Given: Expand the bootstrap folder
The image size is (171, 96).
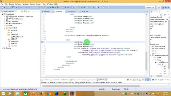Looking at the screenshot, I should pyautogui.click(x=7, y=30).
